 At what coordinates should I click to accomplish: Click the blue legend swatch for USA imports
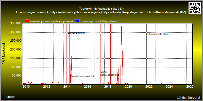click(x=77, y=21)
